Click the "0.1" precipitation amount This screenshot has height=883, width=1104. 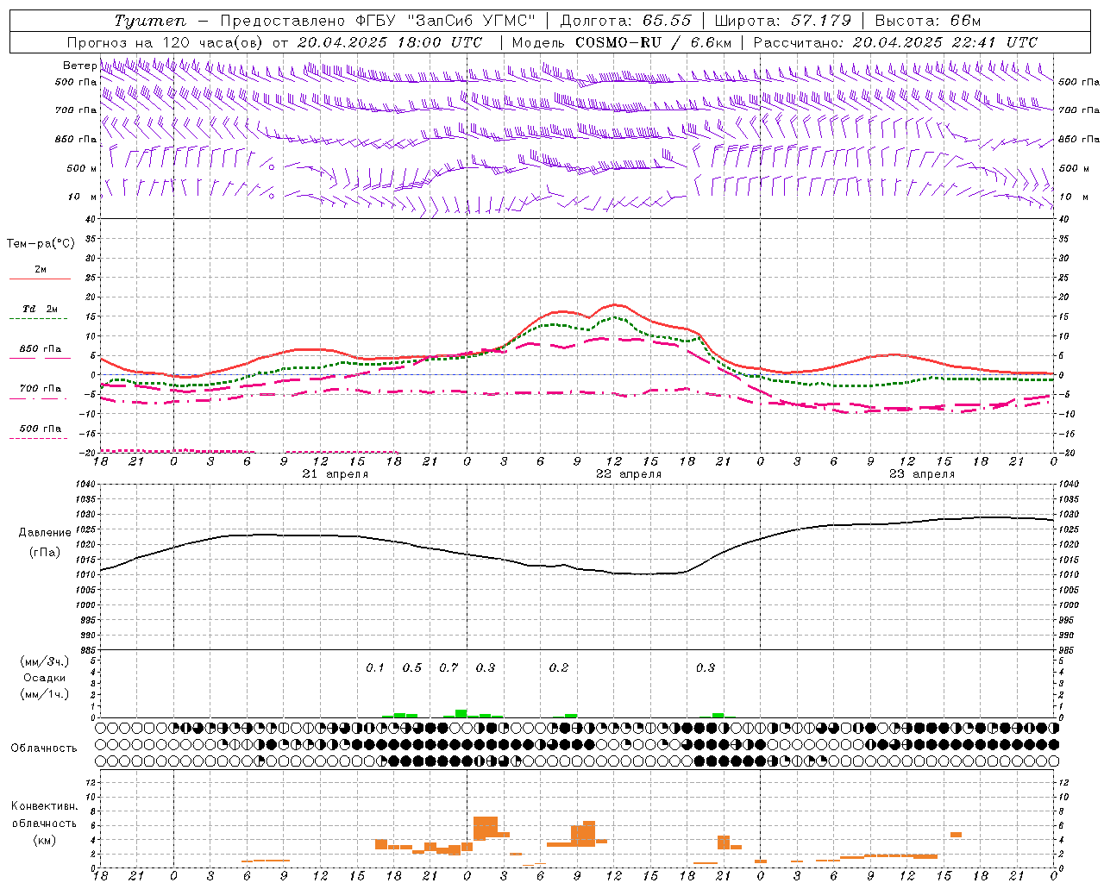click(375, 667)
